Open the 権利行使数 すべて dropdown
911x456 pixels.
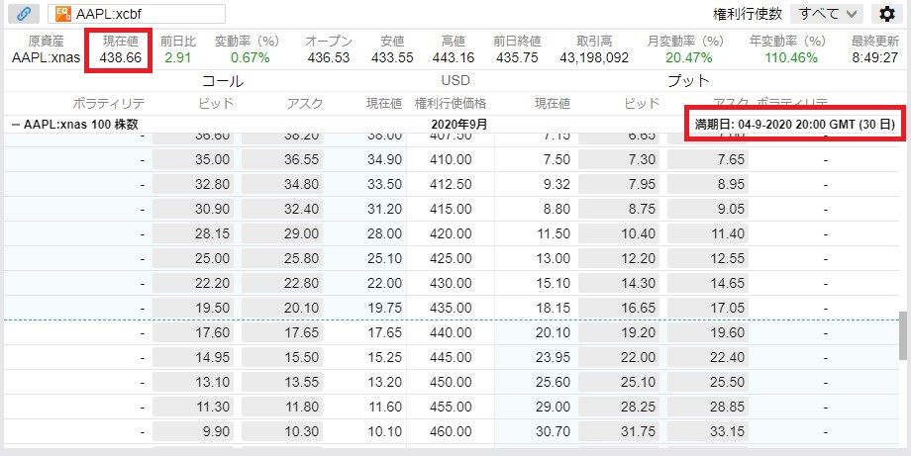point(828,14)
